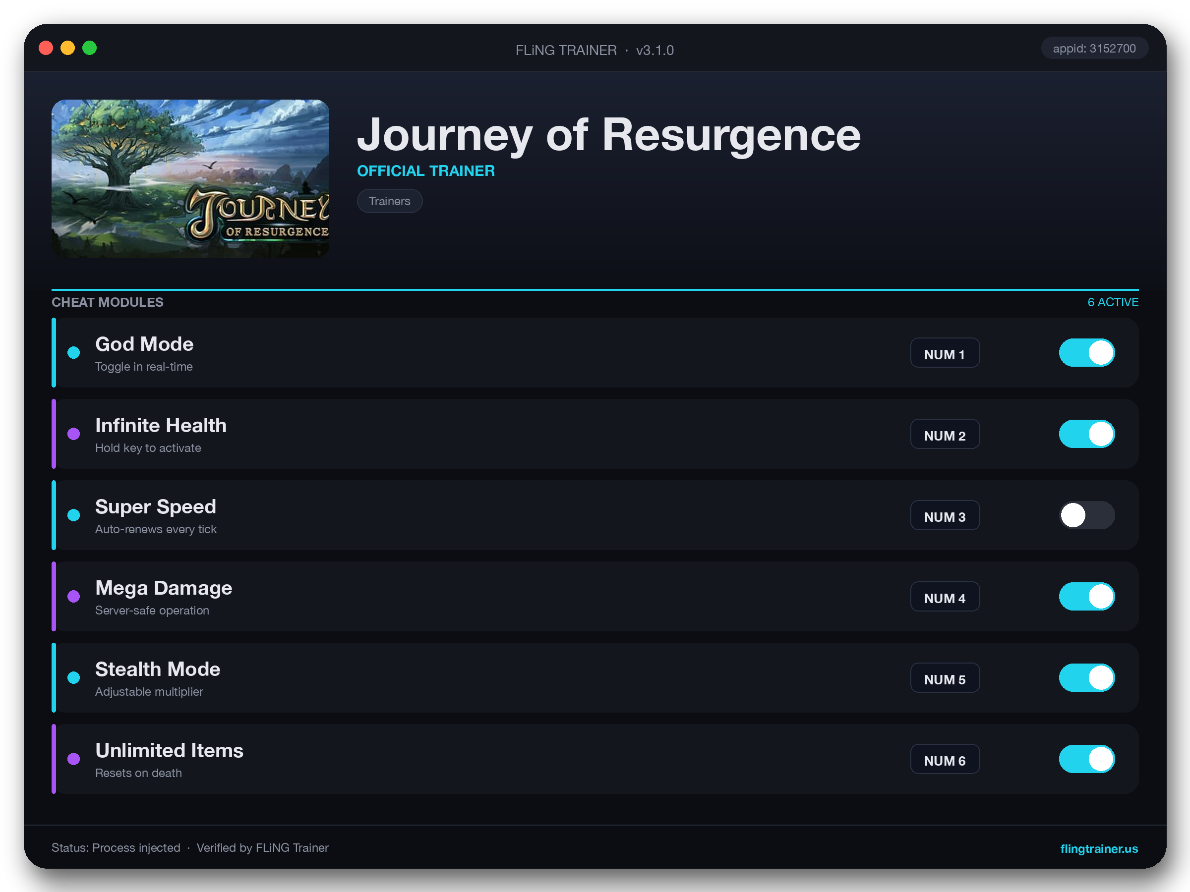The width and height of the screenshot is (1190, 892).
Task: Change the NUM 5 hotkey binding
Action: 945,677
